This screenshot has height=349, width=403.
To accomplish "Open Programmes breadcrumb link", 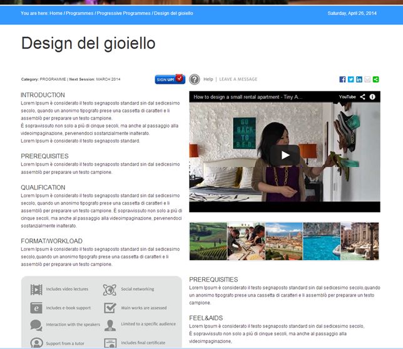I will coord(79,13).
